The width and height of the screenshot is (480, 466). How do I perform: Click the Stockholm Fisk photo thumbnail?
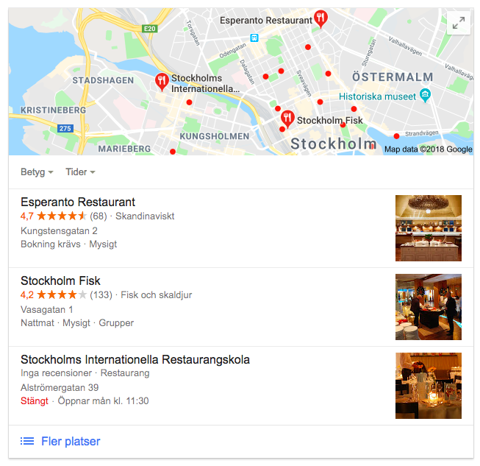click(x=429, y=307)
